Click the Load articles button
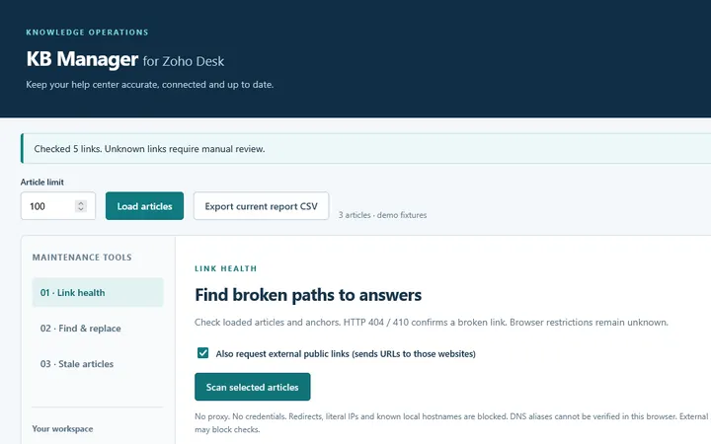Image resolution: width=711 pixels, height=444 pixels. click(144, 206)
